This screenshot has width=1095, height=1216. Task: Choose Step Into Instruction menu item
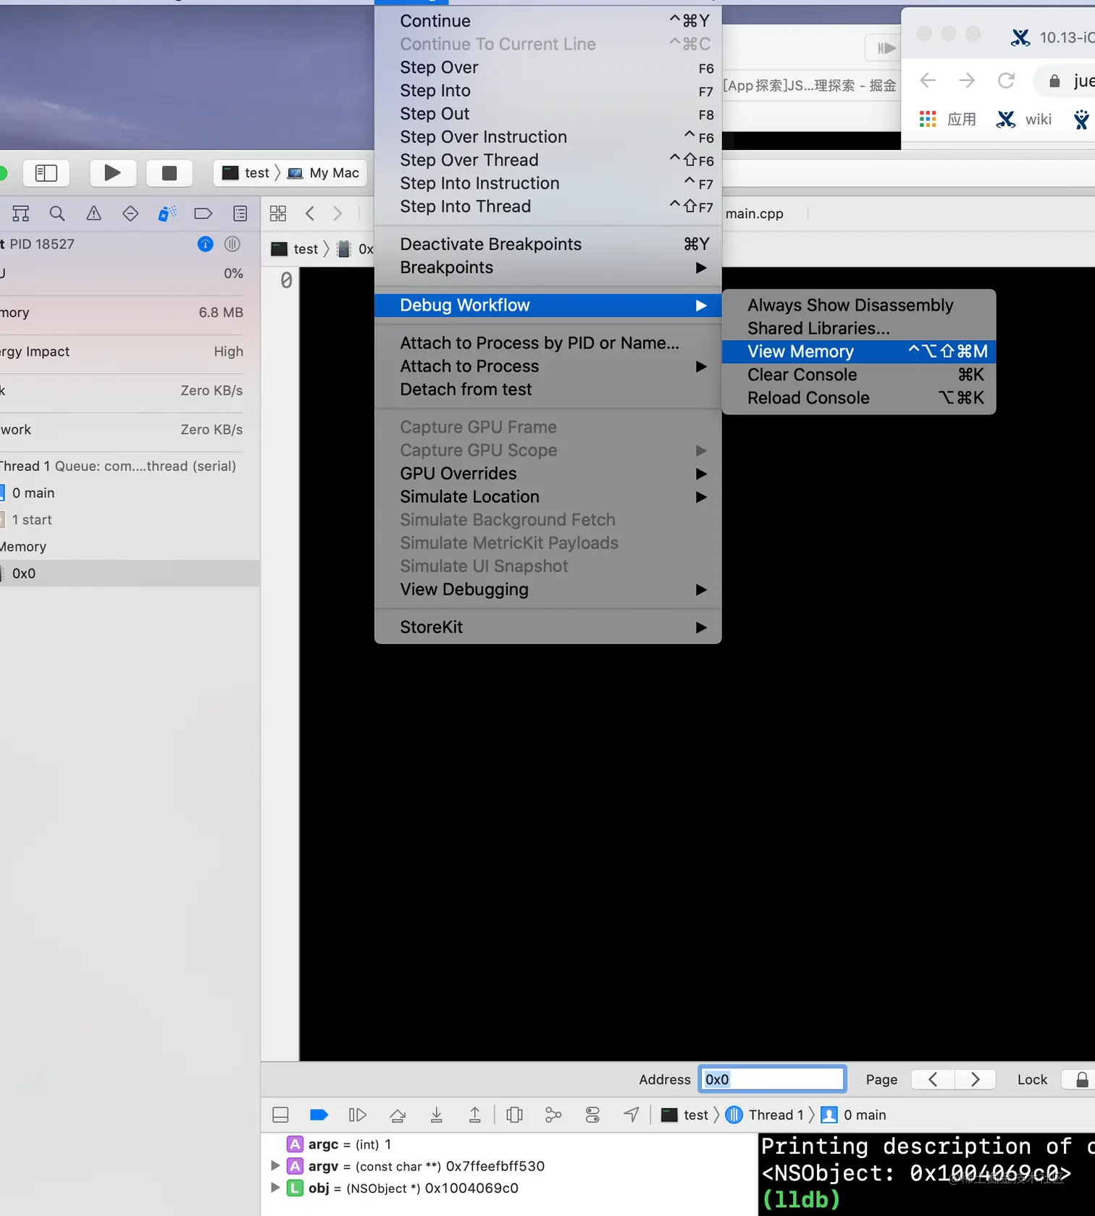point(548,183)
